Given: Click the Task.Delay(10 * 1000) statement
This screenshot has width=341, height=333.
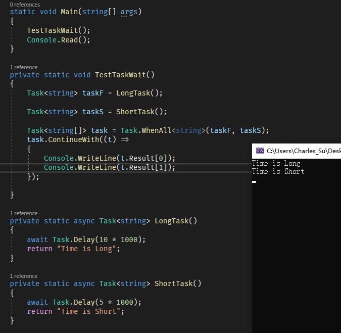Looking at the screenshot, I should tap(86, 240).
